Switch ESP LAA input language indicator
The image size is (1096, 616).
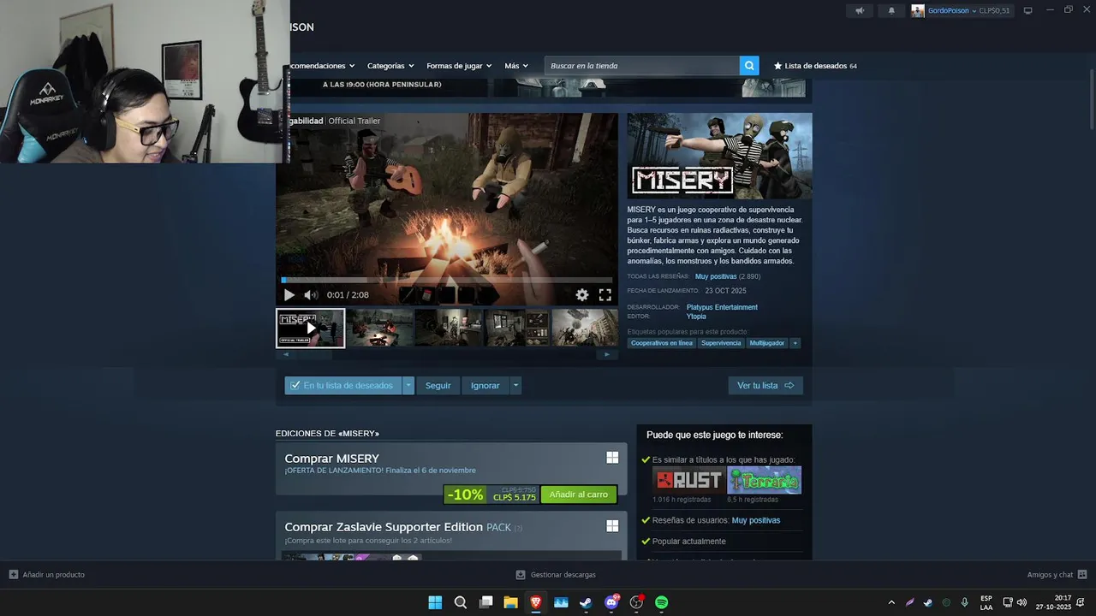point(986,602)
